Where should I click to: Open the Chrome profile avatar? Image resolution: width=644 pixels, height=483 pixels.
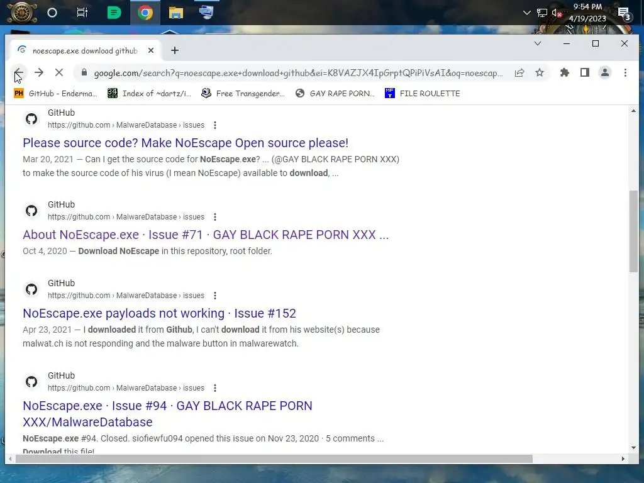[605, 73]
